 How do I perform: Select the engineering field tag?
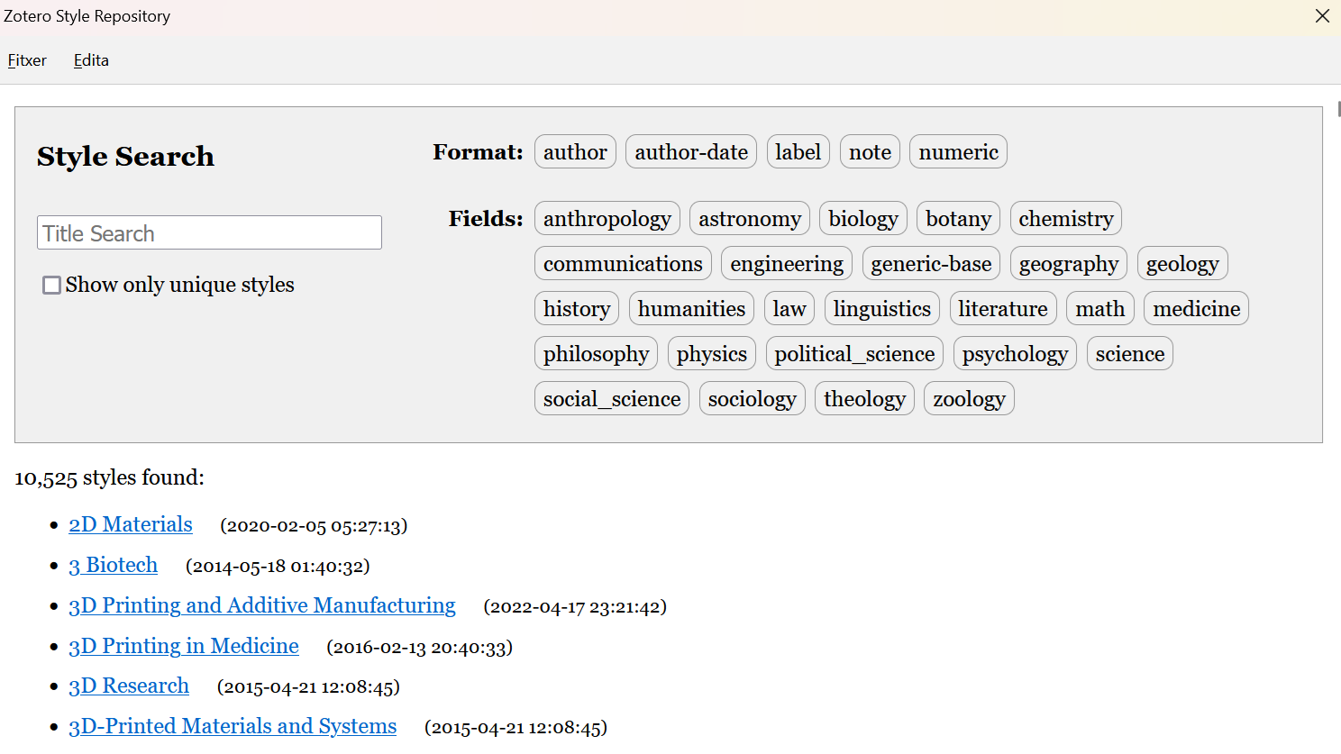coord(787,264)
